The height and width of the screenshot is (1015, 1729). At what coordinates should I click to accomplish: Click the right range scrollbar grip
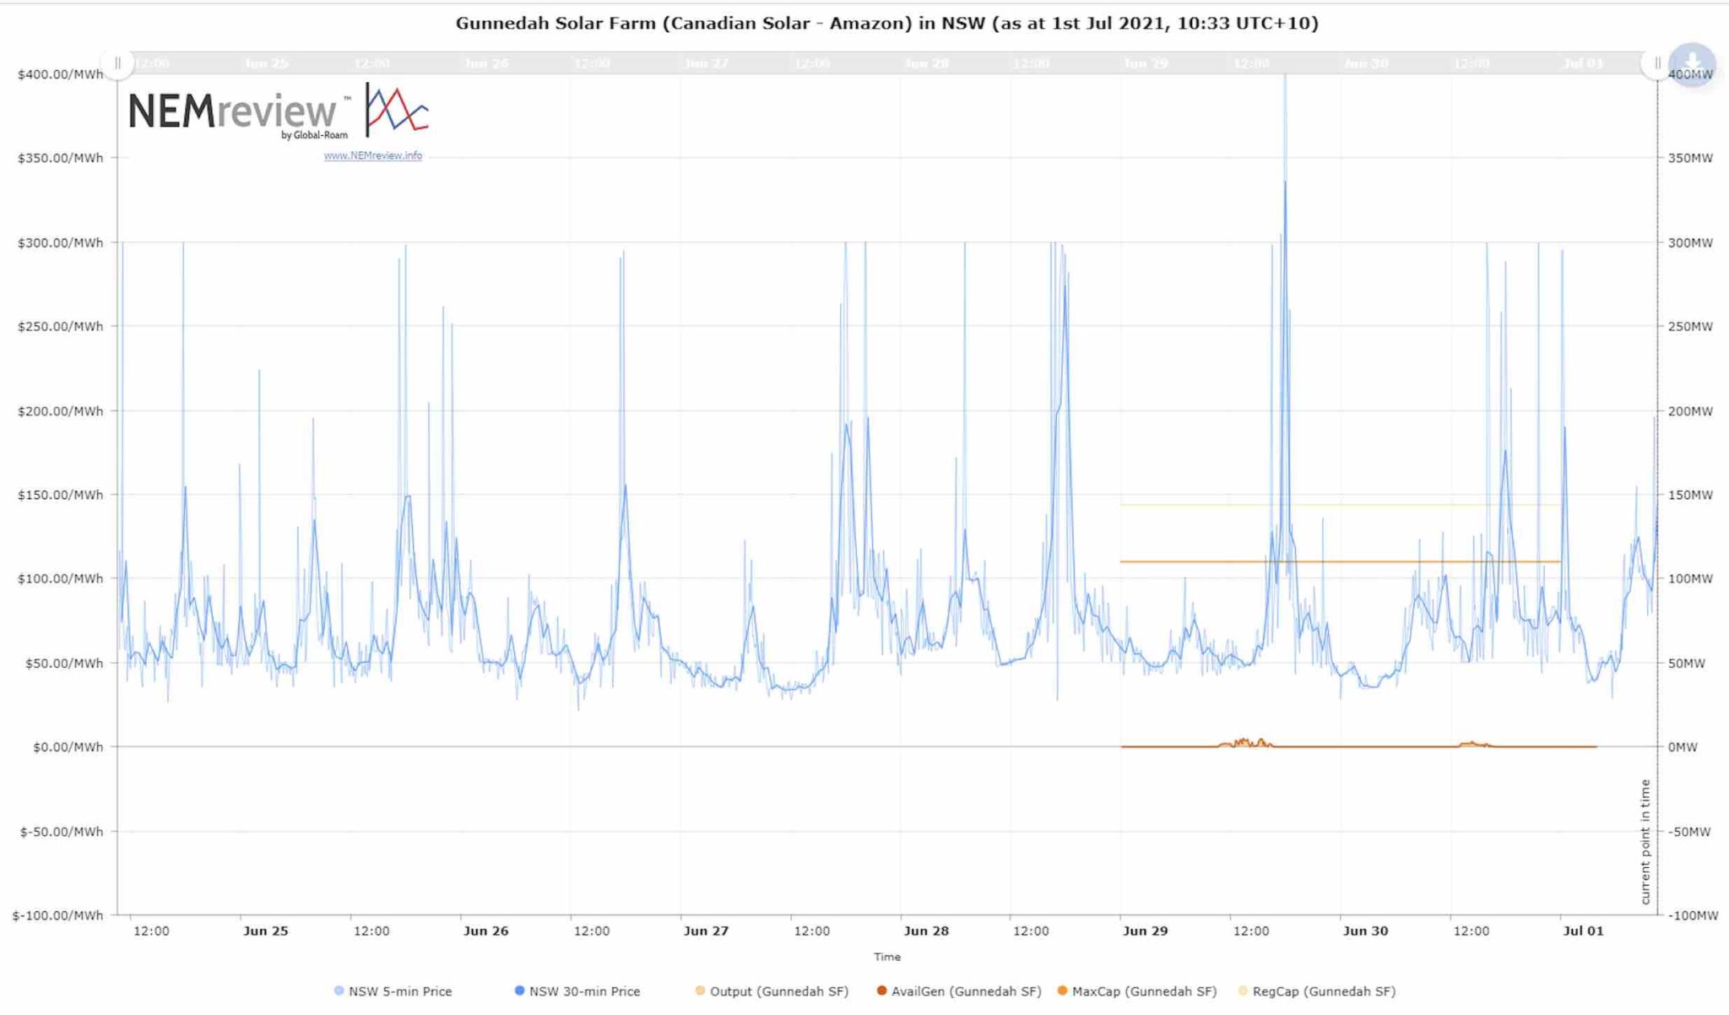pos(1657,63)
